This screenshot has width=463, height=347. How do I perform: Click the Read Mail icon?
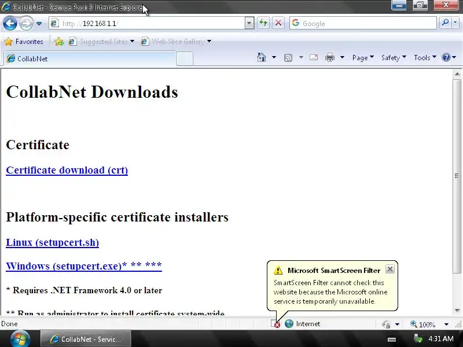coord(314,57)
